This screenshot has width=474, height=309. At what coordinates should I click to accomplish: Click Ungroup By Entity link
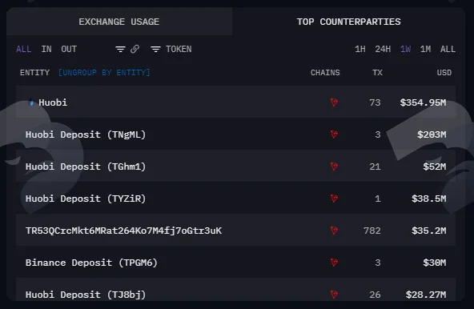tap(104, 73)
